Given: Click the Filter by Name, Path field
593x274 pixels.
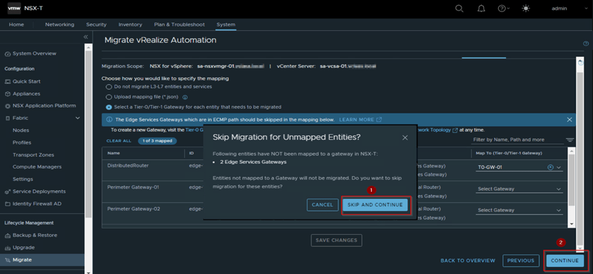Looking at the screenshot, I should coord(517,140).
